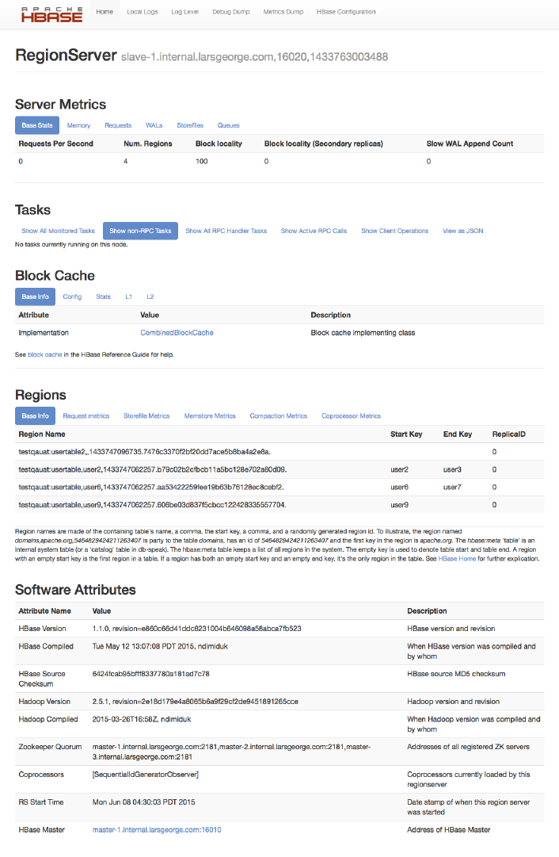Image resolution: width=559 pixels, height=857 pixels.
Task: Select region name containing usertable,user6
Action: 151,487
